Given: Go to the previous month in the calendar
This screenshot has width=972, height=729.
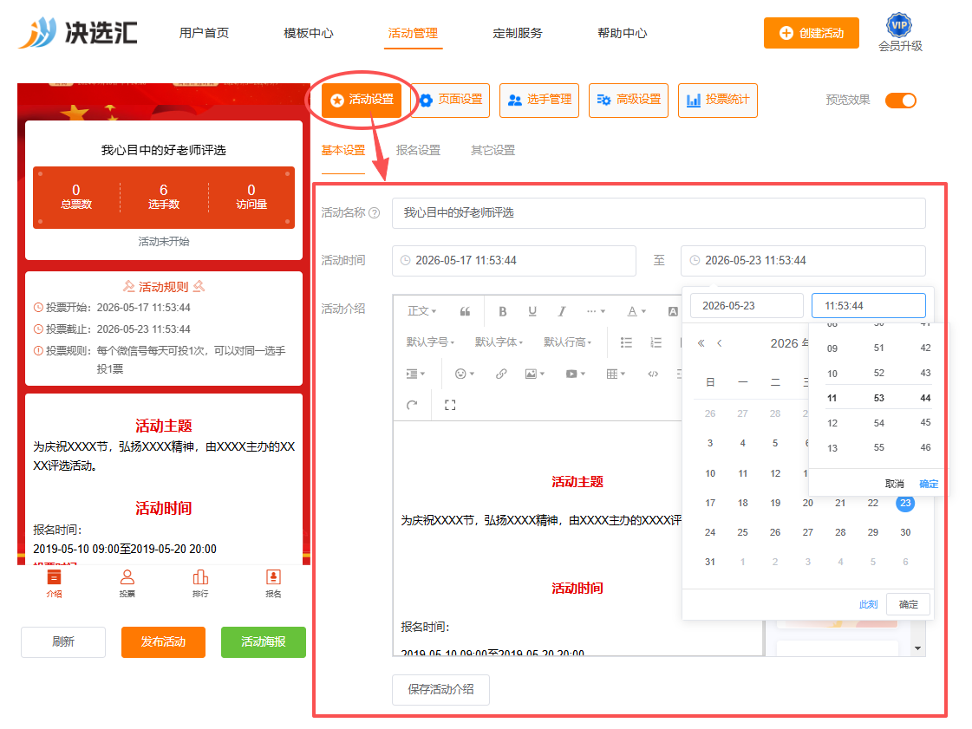Looking at the screenshot, I should pos(719,343).
